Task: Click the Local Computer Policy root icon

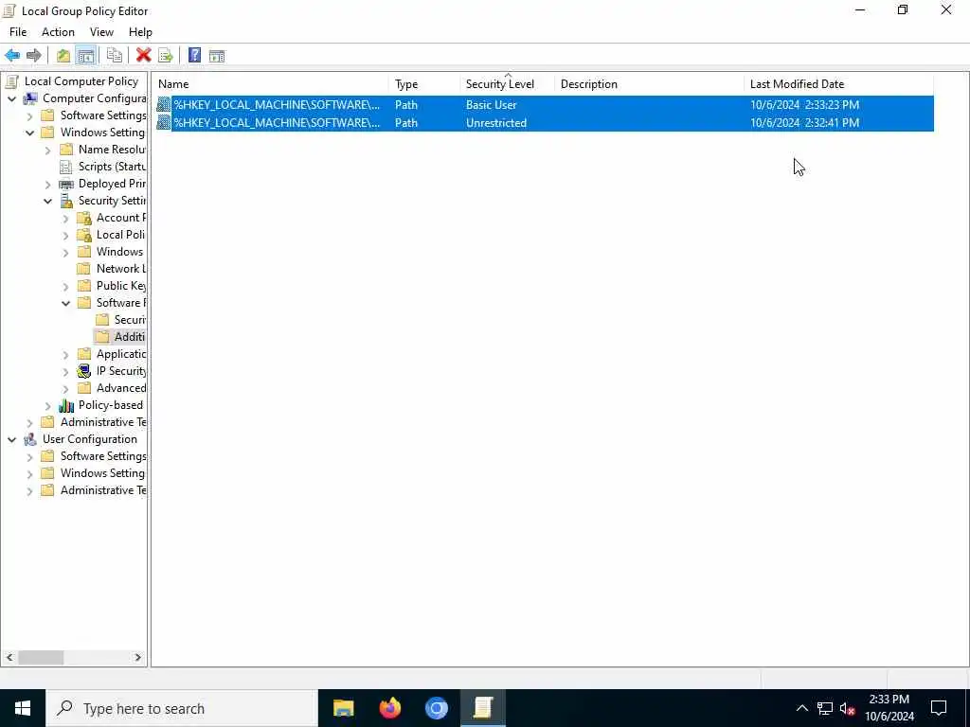Action: pos(11,81)
